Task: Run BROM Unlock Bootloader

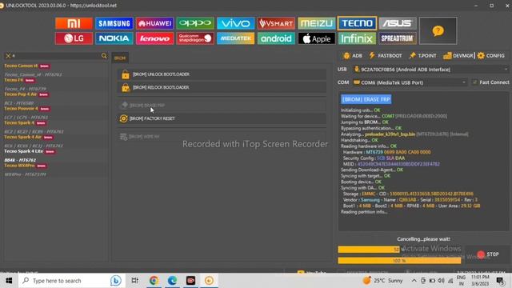Action: click(222, 74)
